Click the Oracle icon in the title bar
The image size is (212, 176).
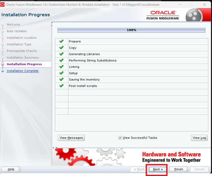pyautogui.click(x=3, y=5)
